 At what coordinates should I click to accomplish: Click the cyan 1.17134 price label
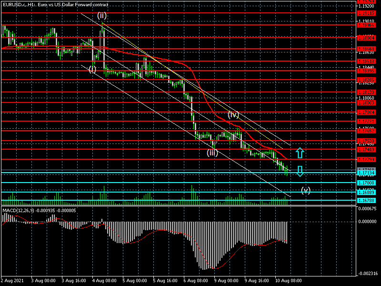click(x=366, y=173)
